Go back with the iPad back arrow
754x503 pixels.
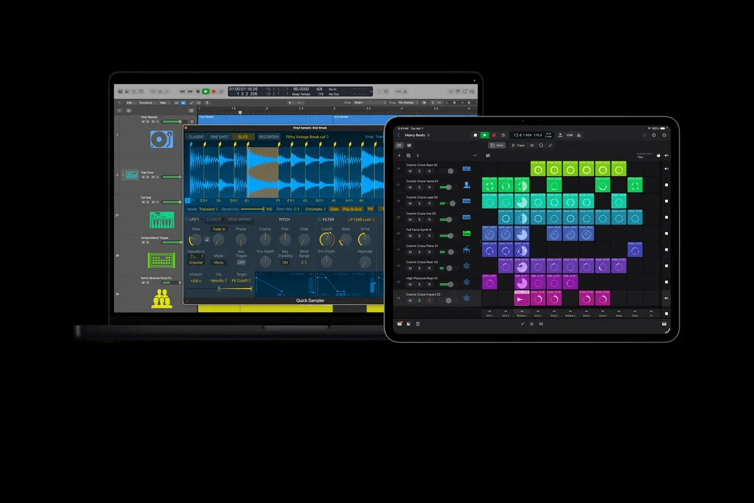[x=399, y=135]
